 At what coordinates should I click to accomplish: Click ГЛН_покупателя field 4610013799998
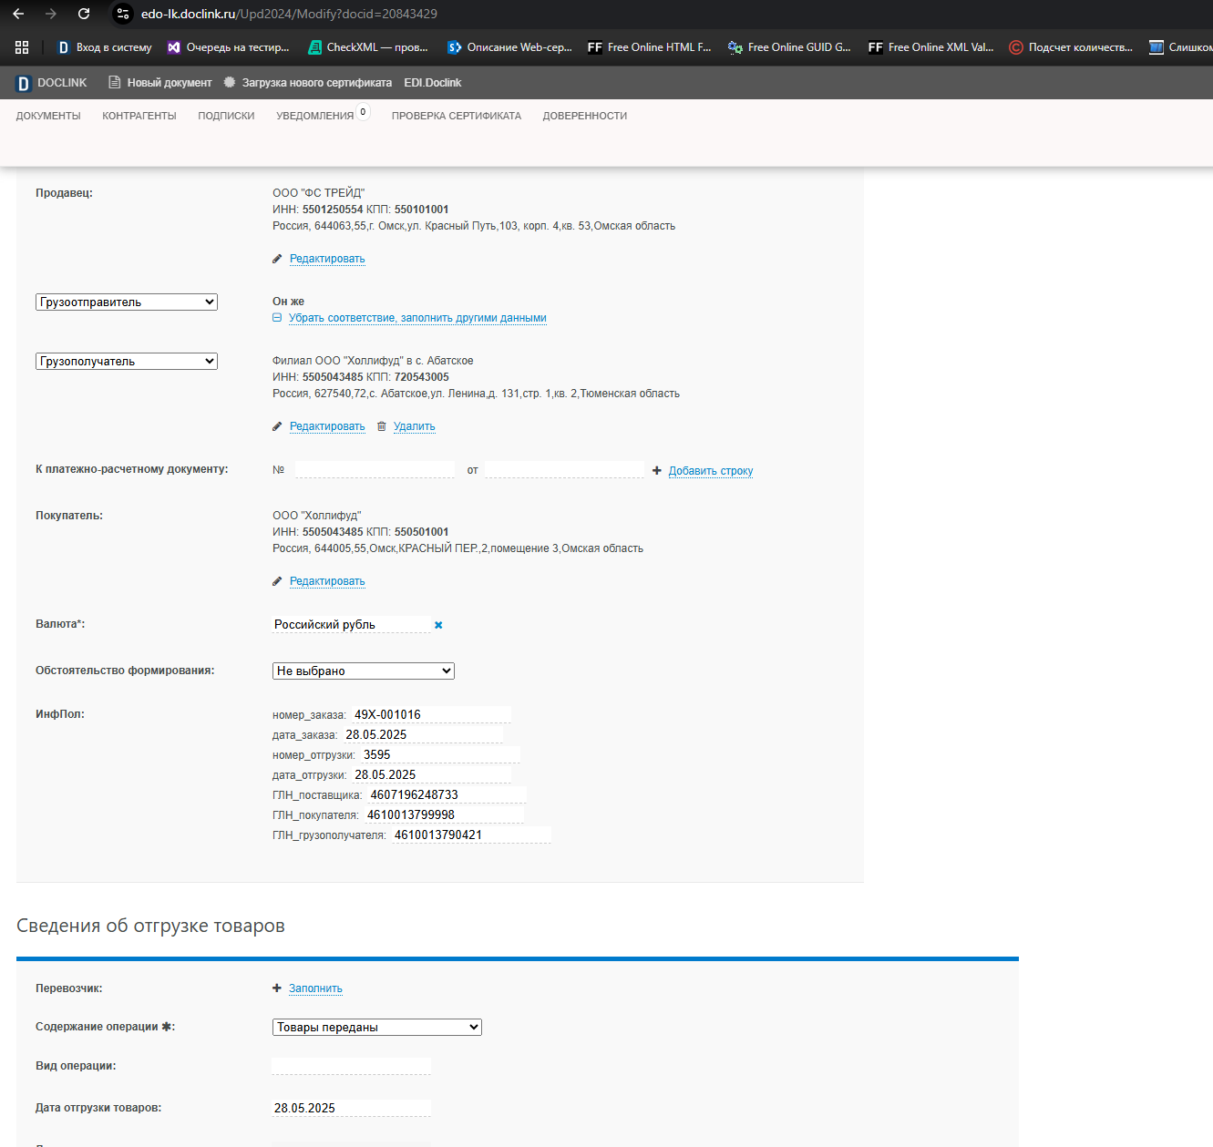(444, 814)
